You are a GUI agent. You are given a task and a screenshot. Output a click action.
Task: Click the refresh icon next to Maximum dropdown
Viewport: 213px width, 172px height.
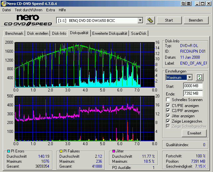[x=199, y=77]
